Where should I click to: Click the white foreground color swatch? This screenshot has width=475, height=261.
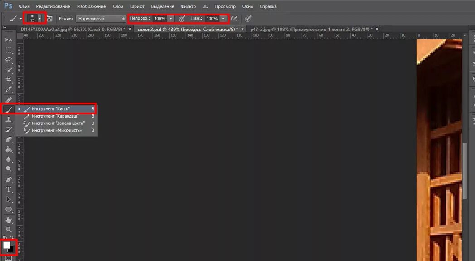coord(6,245)
